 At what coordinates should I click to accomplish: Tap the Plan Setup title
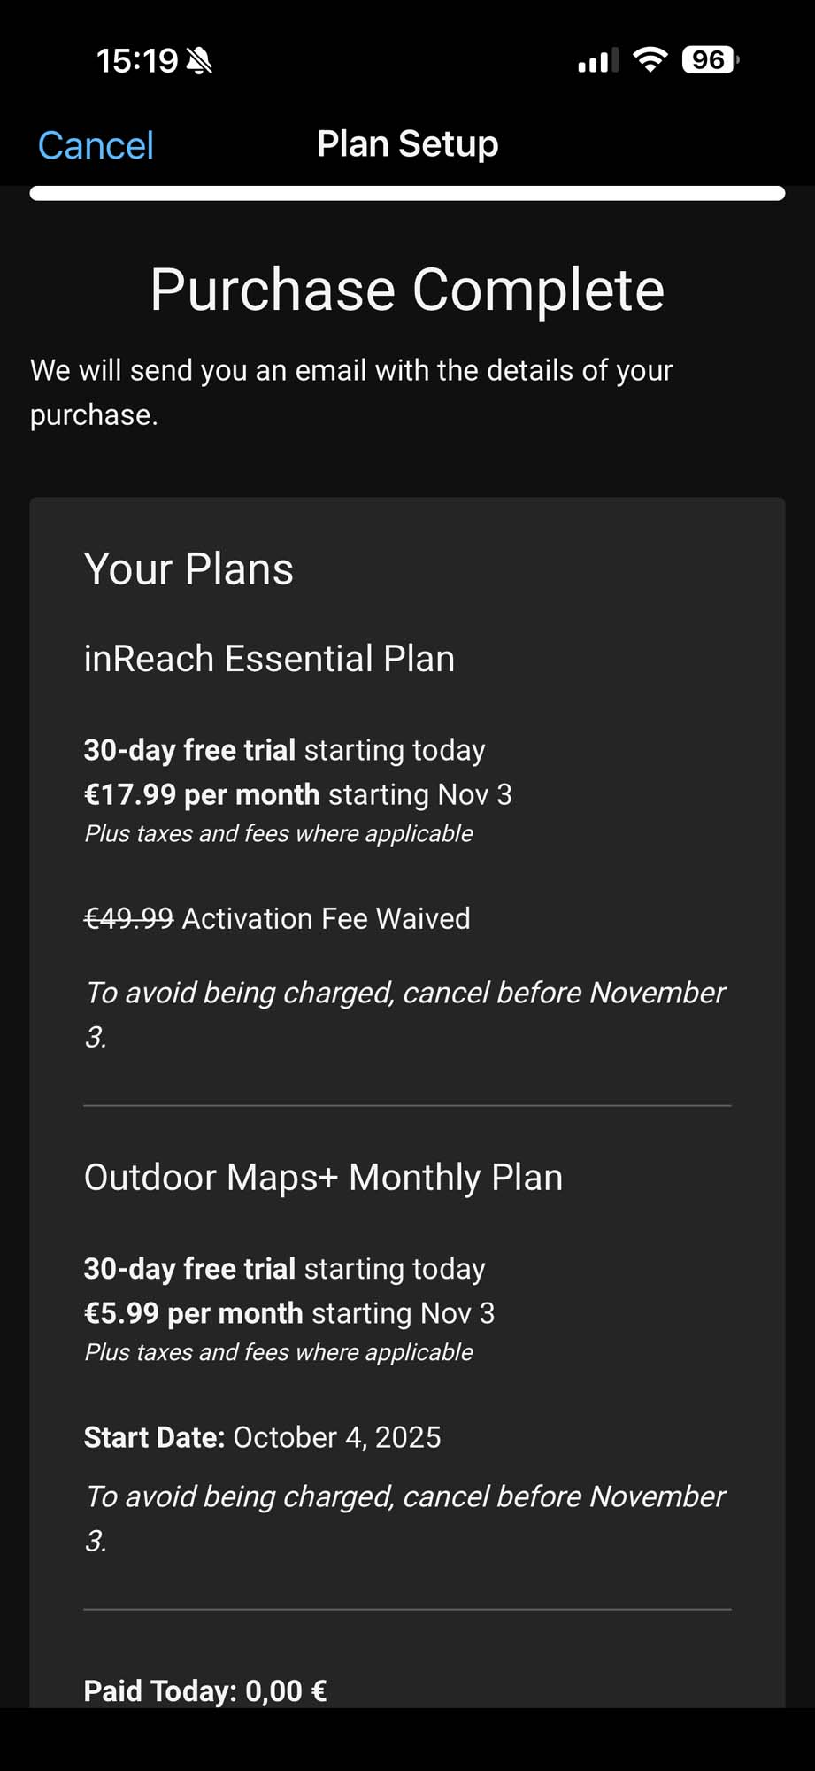pyautogui.click(x=407, y=143)
